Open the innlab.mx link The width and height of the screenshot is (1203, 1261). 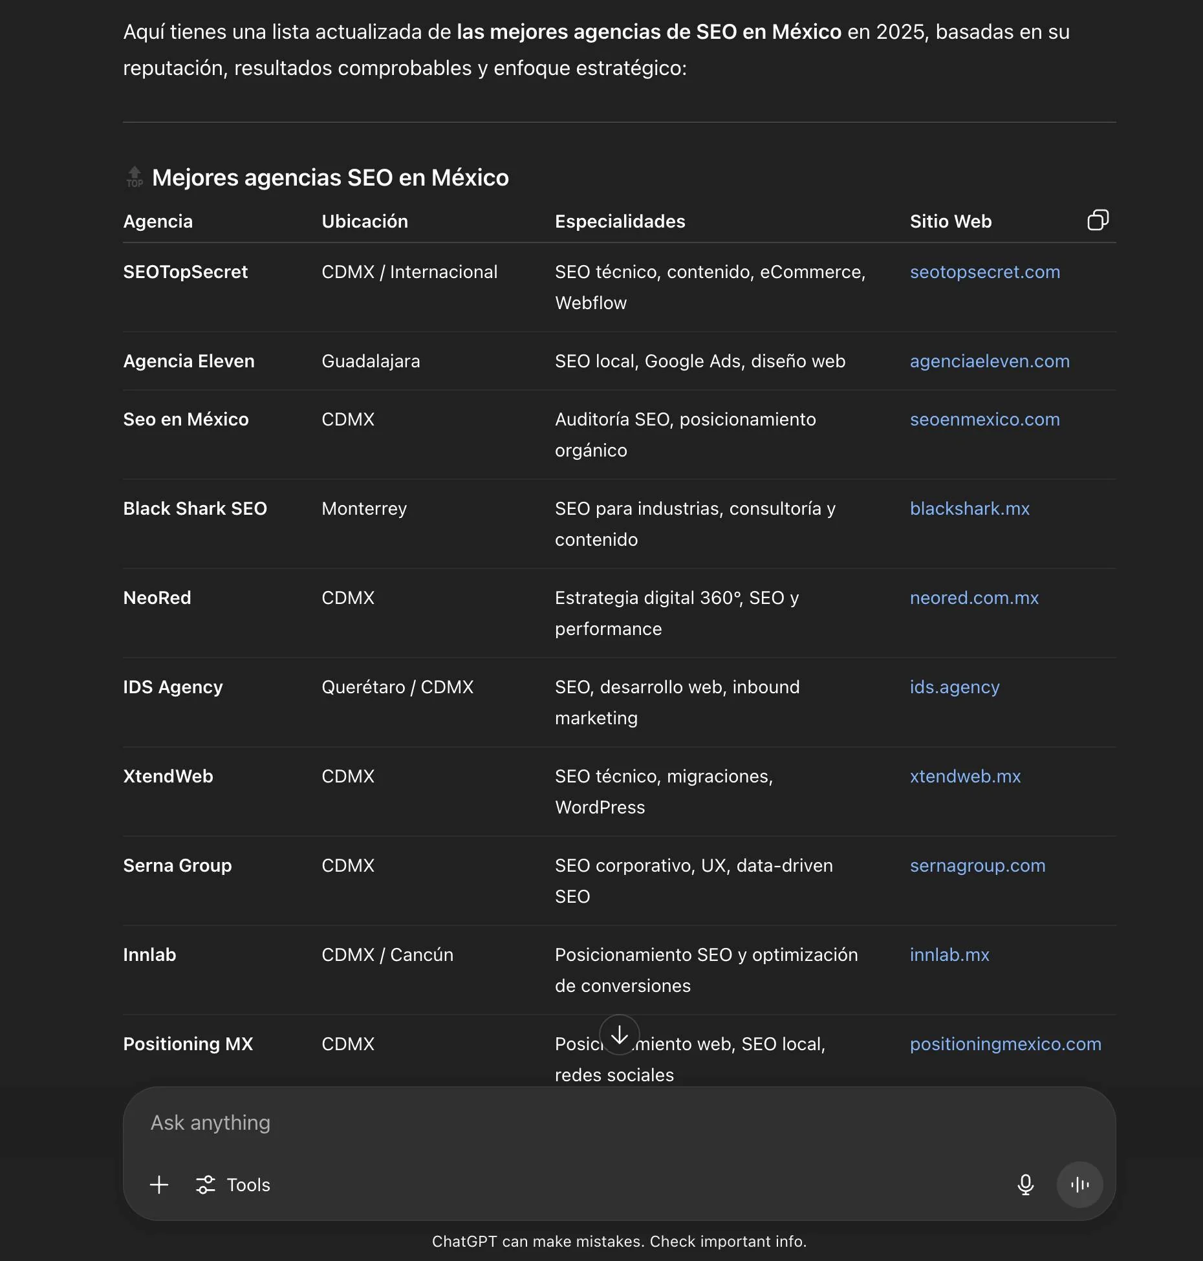pos(949,954)
